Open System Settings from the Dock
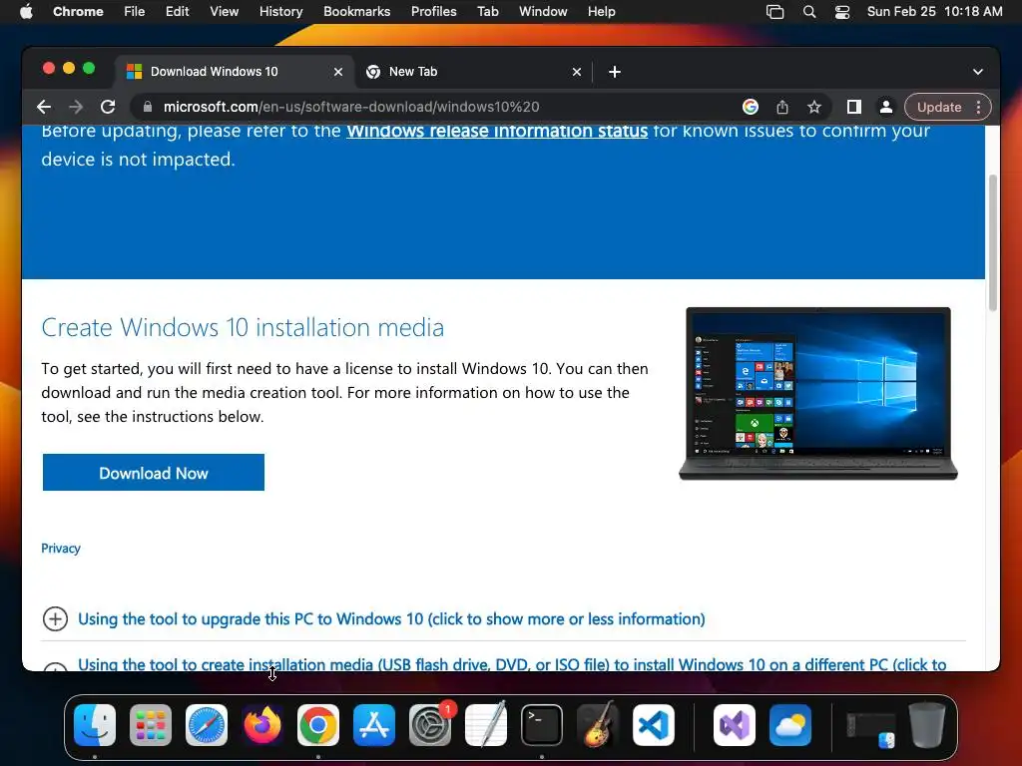 tap(430, 725)
